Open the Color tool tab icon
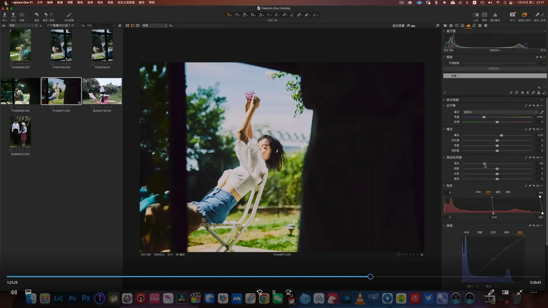Viewport: 548px width, 308px height. coord(463,25)
